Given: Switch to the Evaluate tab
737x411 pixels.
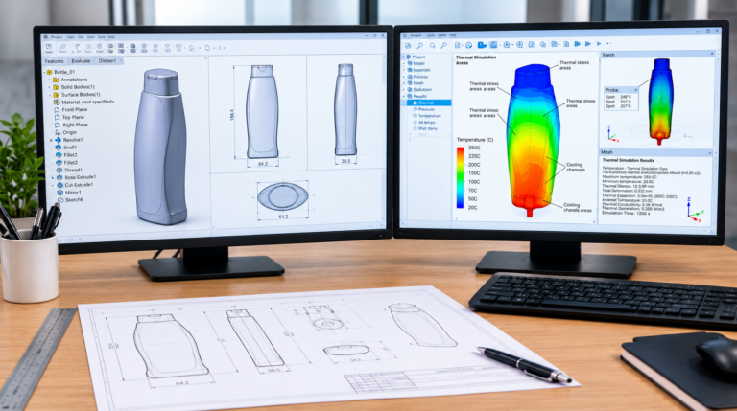Looking at the screenshot, I should (81, 61).
